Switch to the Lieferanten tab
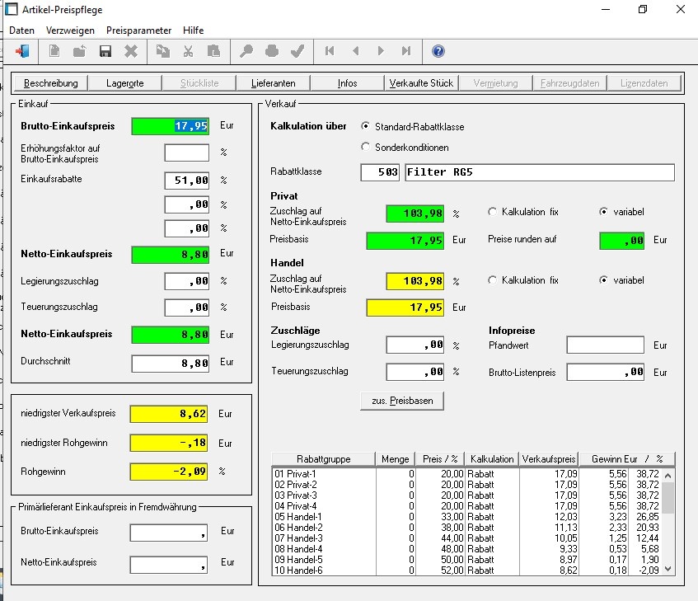Viewport: 698px width, 601px height. (273, 83)
